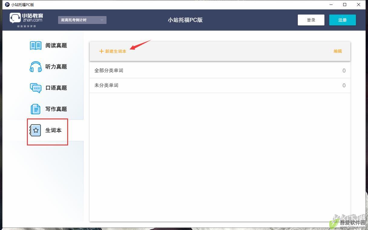Open the 未分类单词 row
Screen dimensions: 368x230
coord(220,85)
